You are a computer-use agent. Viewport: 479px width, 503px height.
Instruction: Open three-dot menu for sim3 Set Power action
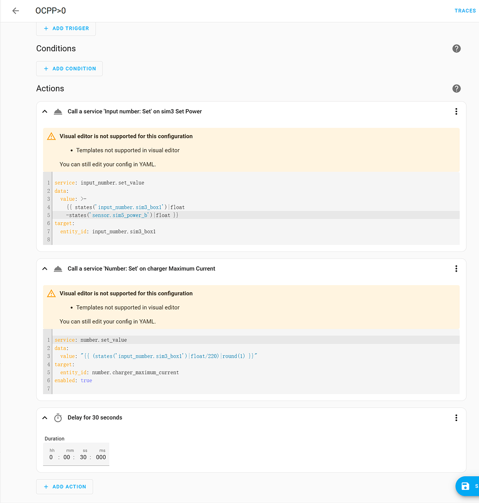(456, 112)
